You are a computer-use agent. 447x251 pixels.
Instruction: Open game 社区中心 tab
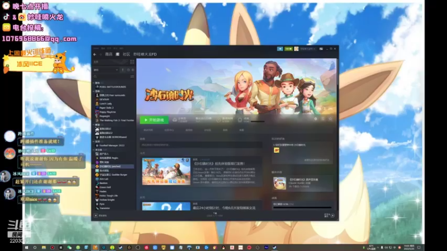[x=169, y=130]
